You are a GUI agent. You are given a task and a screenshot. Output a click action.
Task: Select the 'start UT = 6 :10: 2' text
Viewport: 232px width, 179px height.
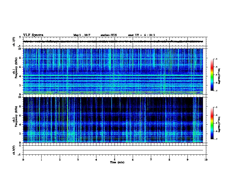tap(141, 35)
